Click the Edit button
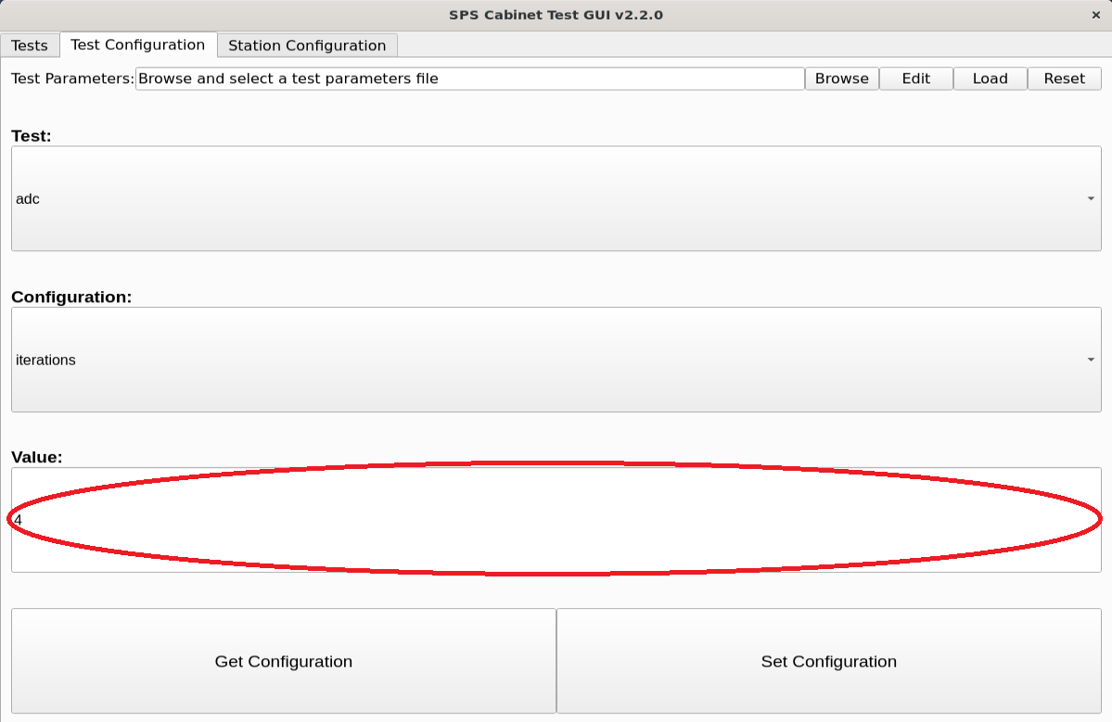This screenshot has height=722, width=1112. pyautogui.click(x=915, y=78)
